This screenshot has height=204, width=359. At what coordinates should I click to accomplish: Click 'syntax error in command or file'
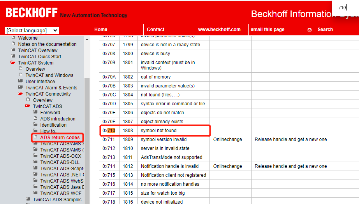point(173,103)
